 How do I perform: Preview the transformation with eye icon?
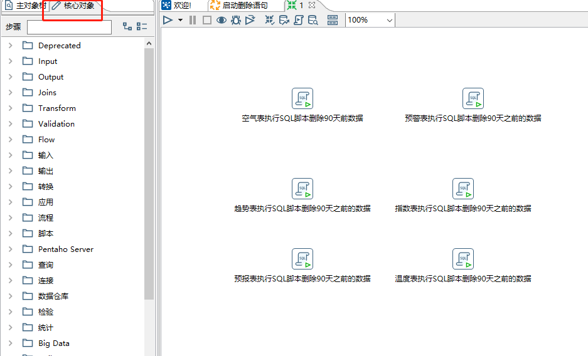click(x=222, y=20)
